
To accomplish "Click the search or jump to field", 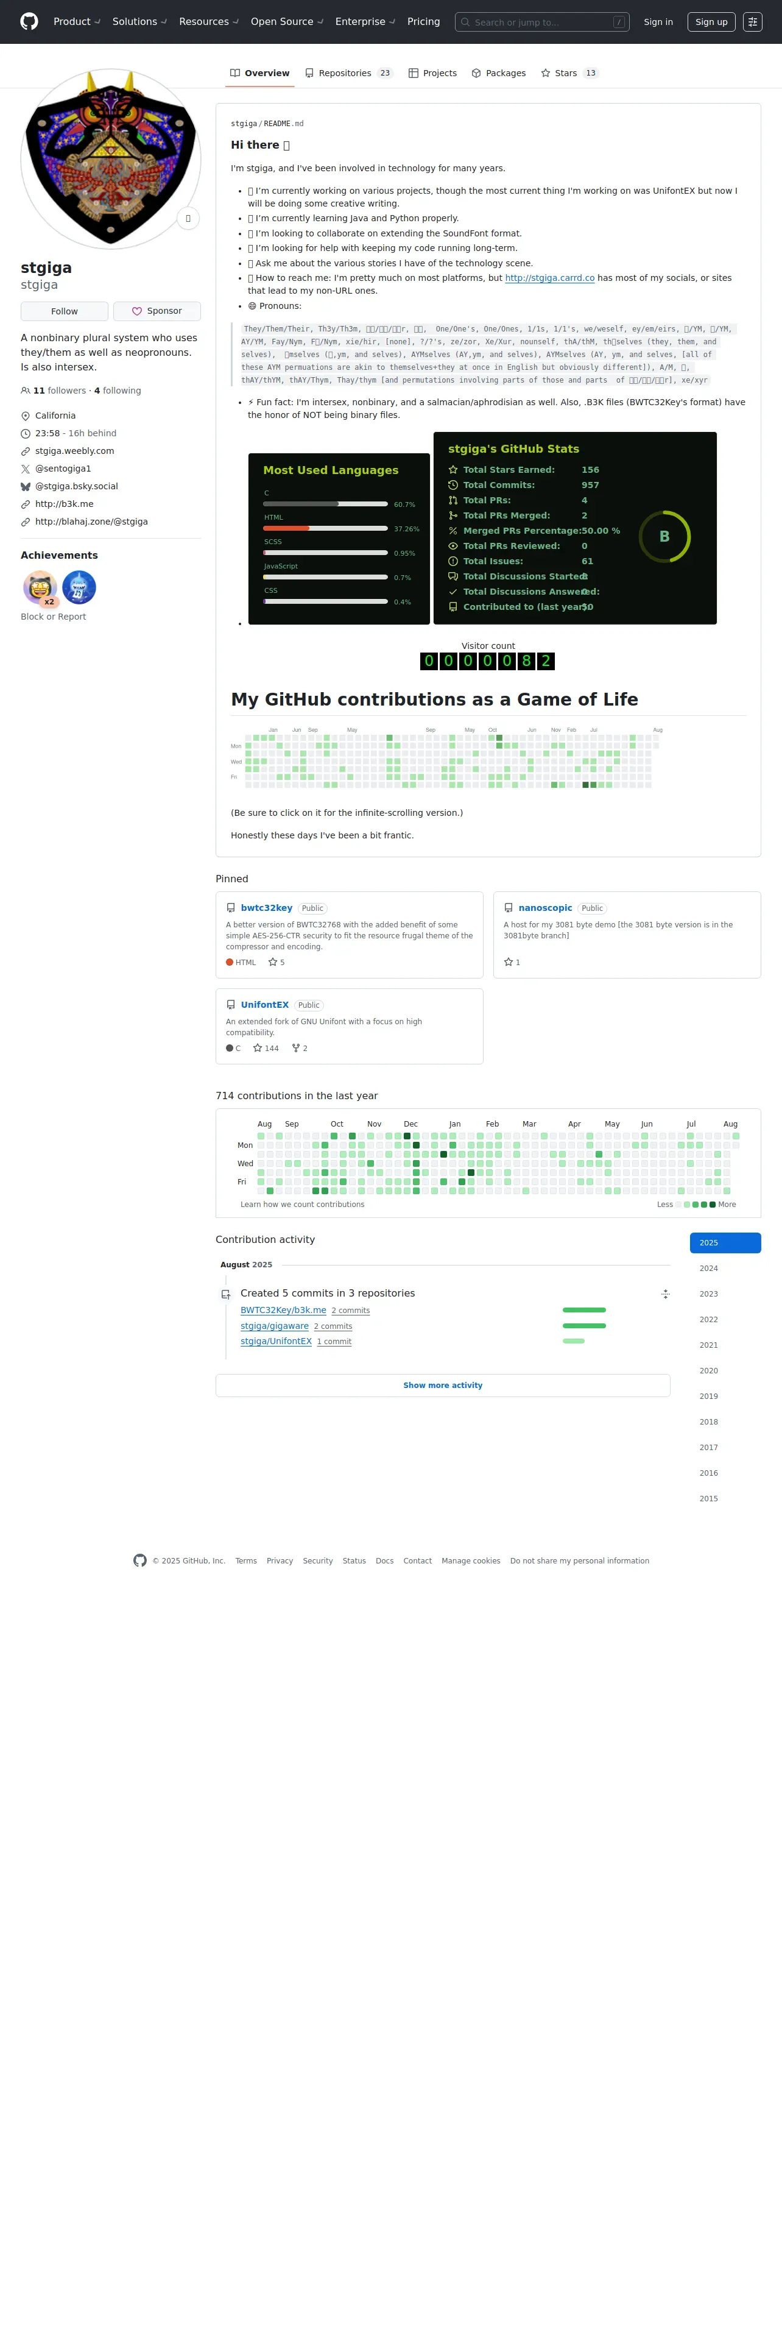I will coord(541,22).
